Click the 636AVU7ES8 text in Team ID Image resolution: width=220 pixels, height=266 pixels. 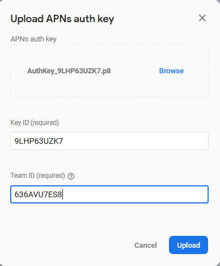(x=38, y=194)
